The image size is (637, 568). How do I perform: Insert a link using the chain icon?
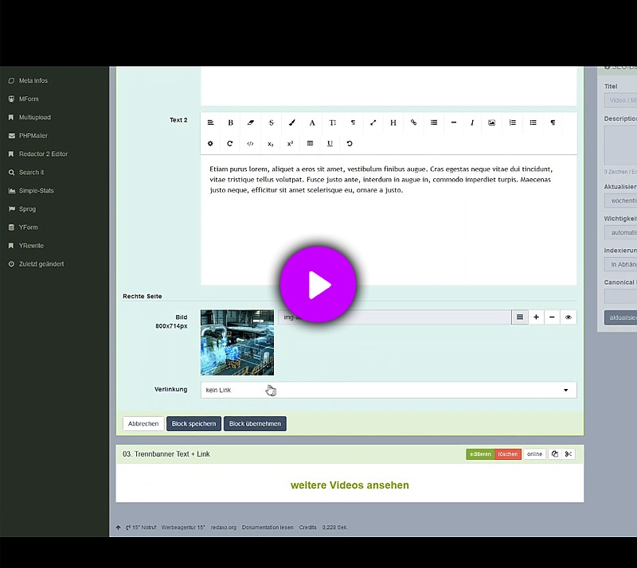(413, 123)
